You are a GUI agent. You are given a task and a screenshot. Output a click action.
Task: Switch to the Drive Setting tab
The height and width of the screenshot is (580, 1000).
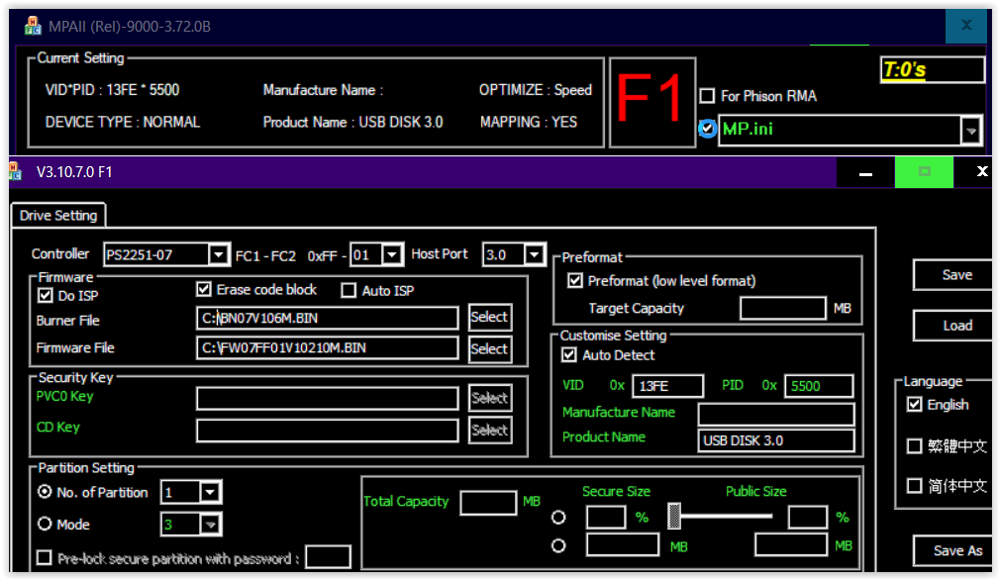pos(58,216)
